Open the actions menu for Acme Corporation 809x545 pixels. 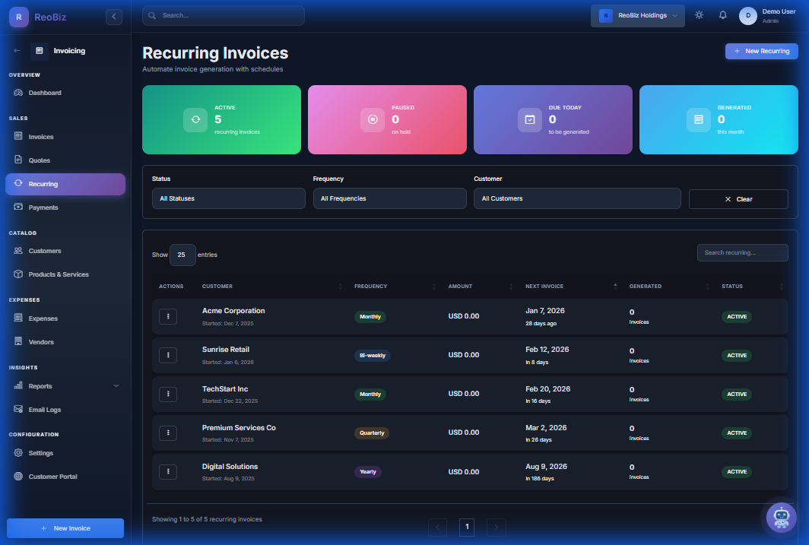pos(168,316)
